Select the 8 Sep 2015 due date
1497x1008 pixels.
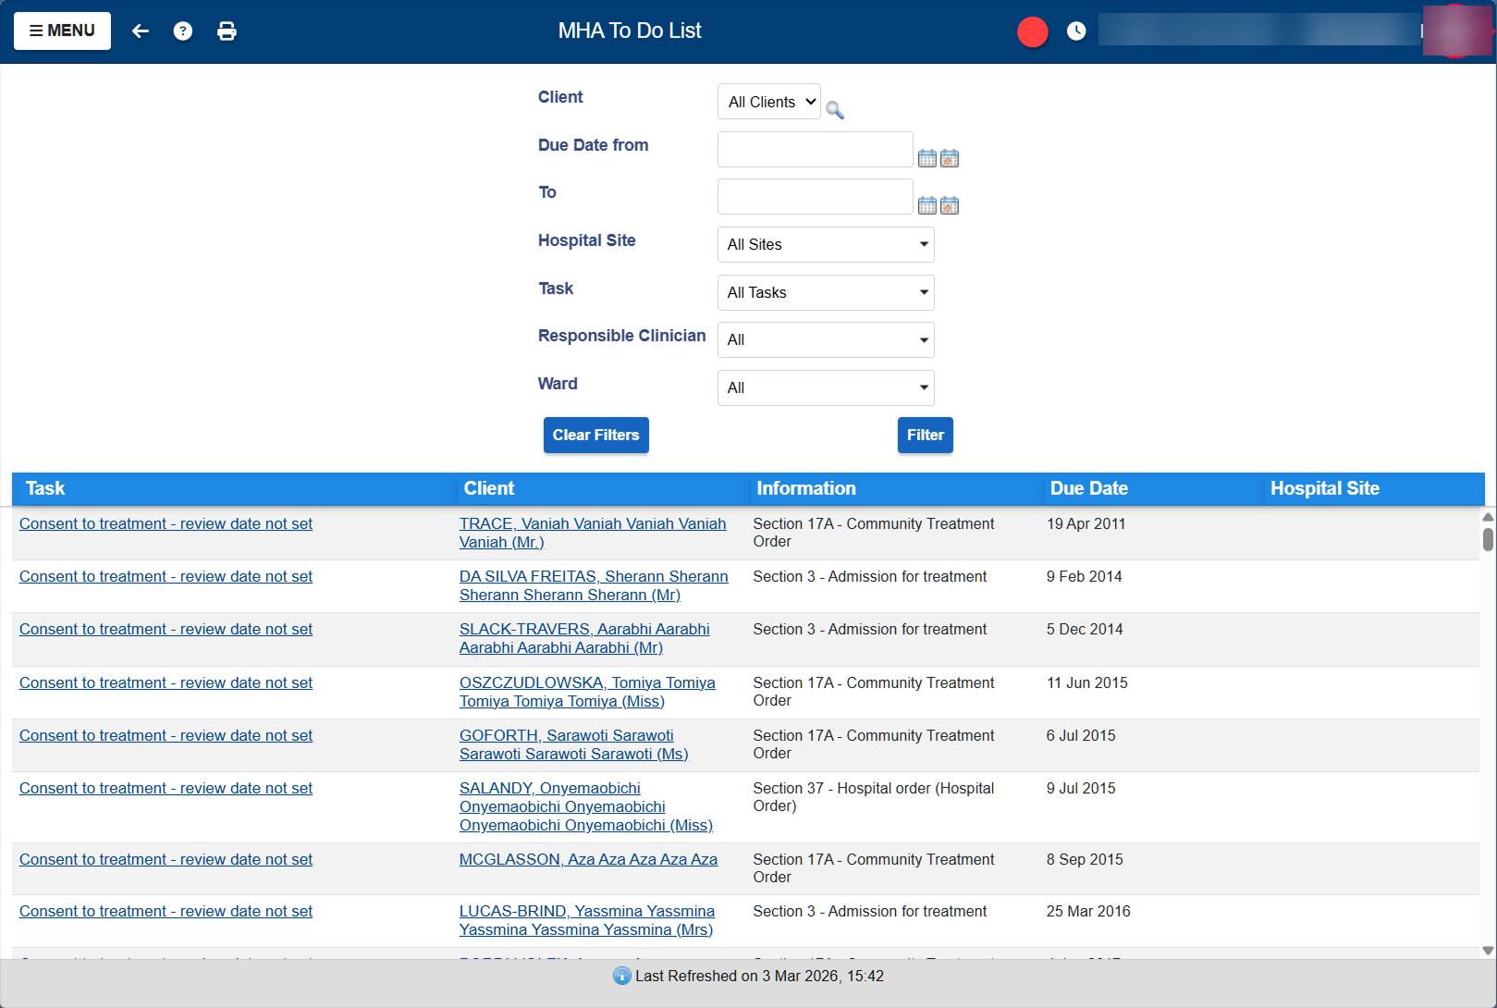click(1085, 859)
